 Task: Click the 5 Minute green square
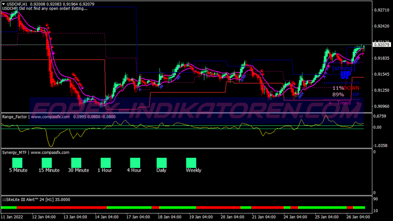pyautogui.click(x=17, y=162)
